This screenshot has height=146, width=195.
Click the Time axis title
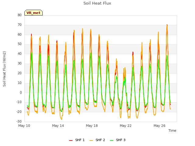coord(172,130)
